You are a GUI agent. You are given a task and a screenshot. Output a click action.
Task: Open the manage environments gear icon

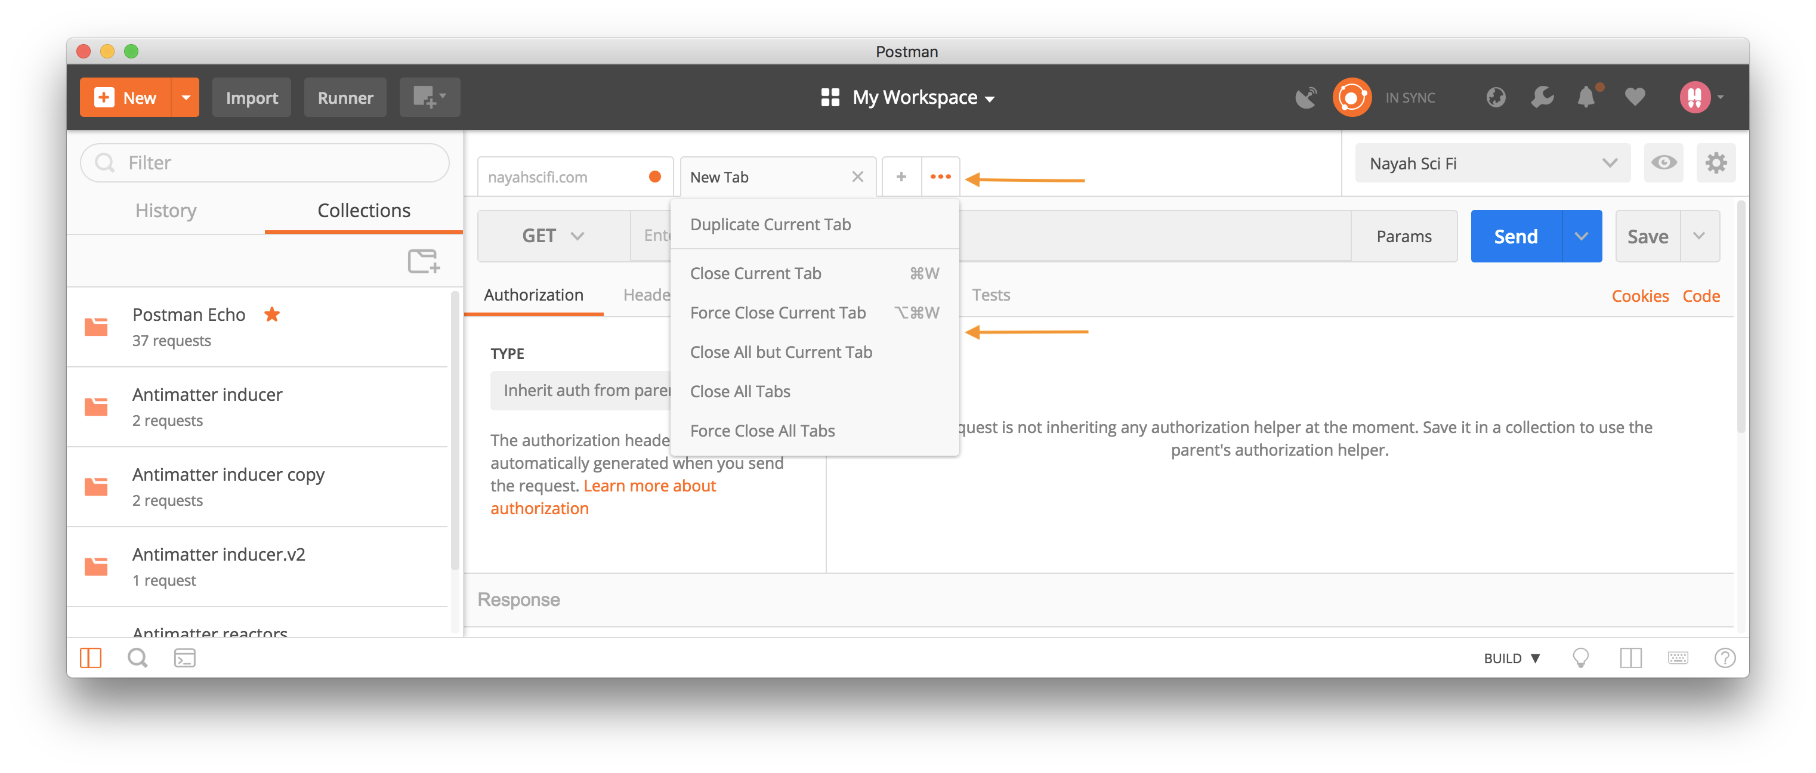pos(1716,163)
